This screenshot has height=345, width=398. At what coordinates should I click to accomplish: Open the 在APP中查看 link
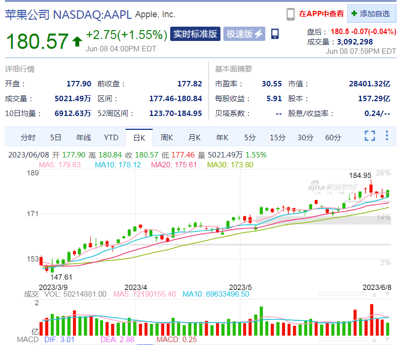click(322, 14)
